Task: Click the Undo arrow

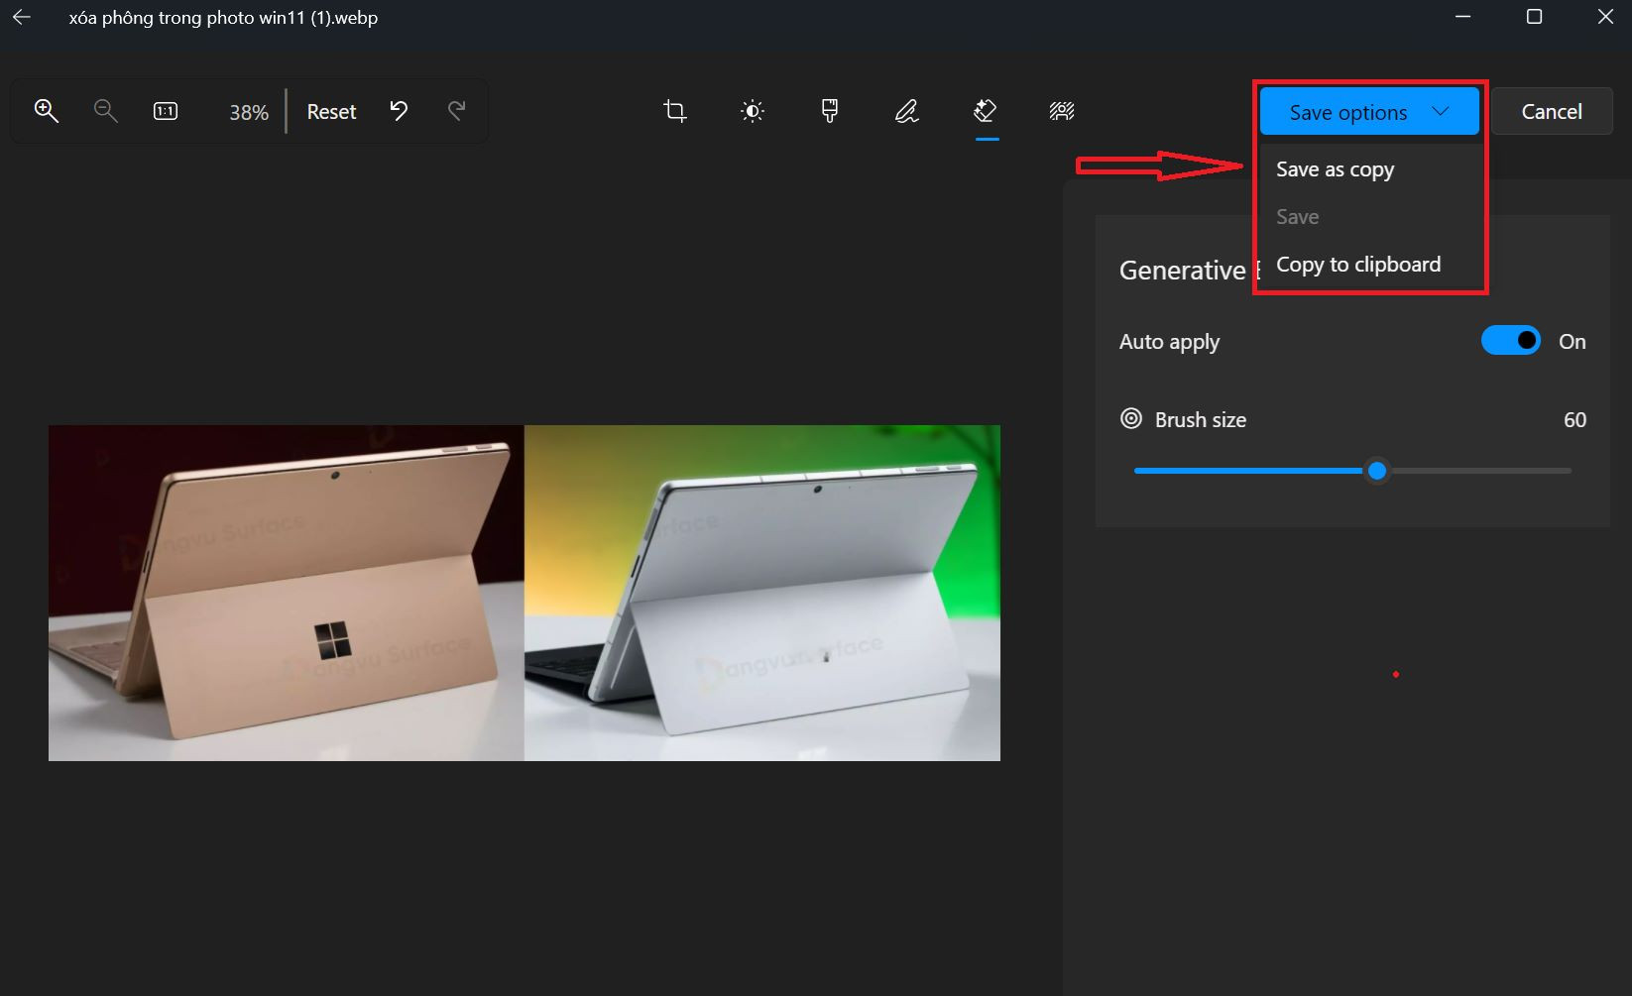Action: click(399, 111)
